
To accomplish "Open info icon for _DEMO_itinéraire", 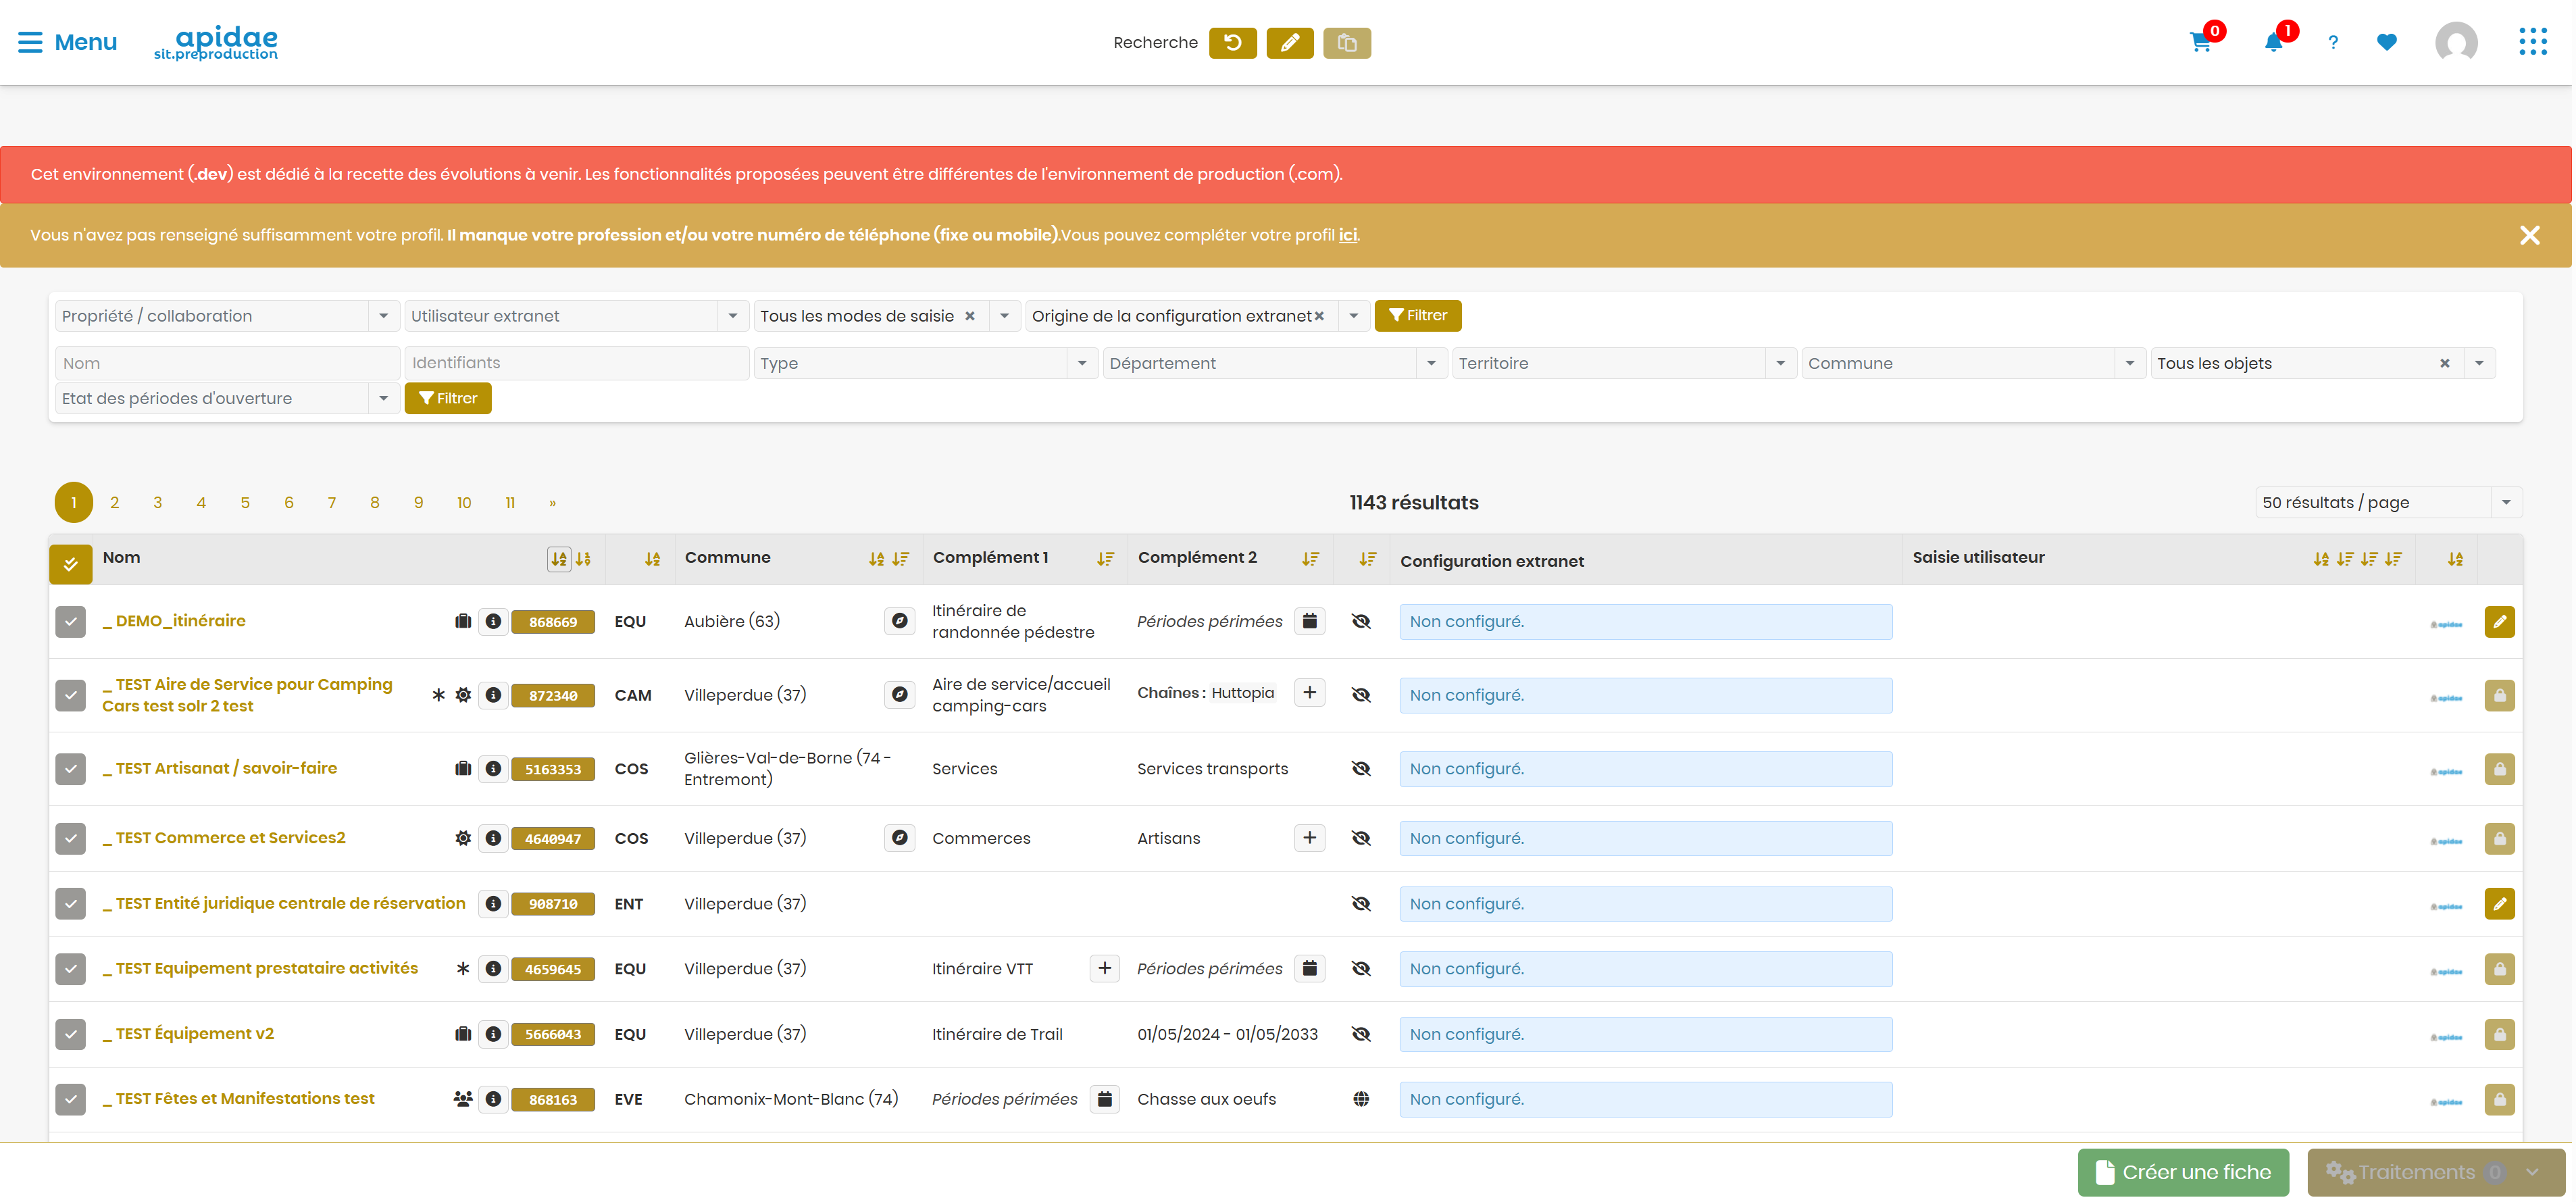I will click(x=493, y=621).
